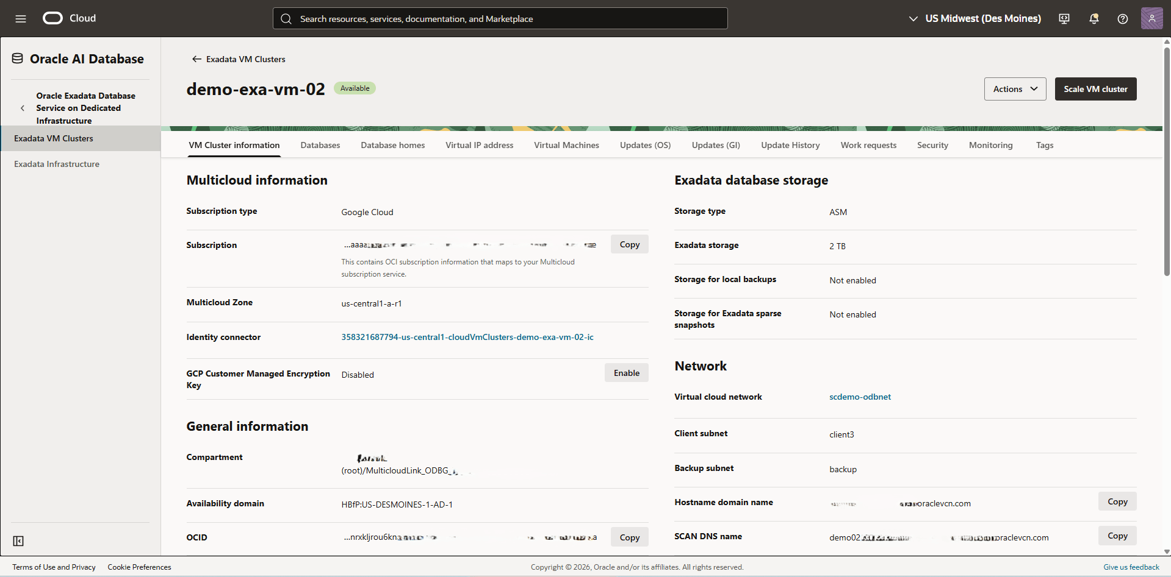Image resolution: width=1171 pixels, height=577 pixels.
Task: Collapse the Oracle Exadata Database Service section
Action: [x=23, y=108]
